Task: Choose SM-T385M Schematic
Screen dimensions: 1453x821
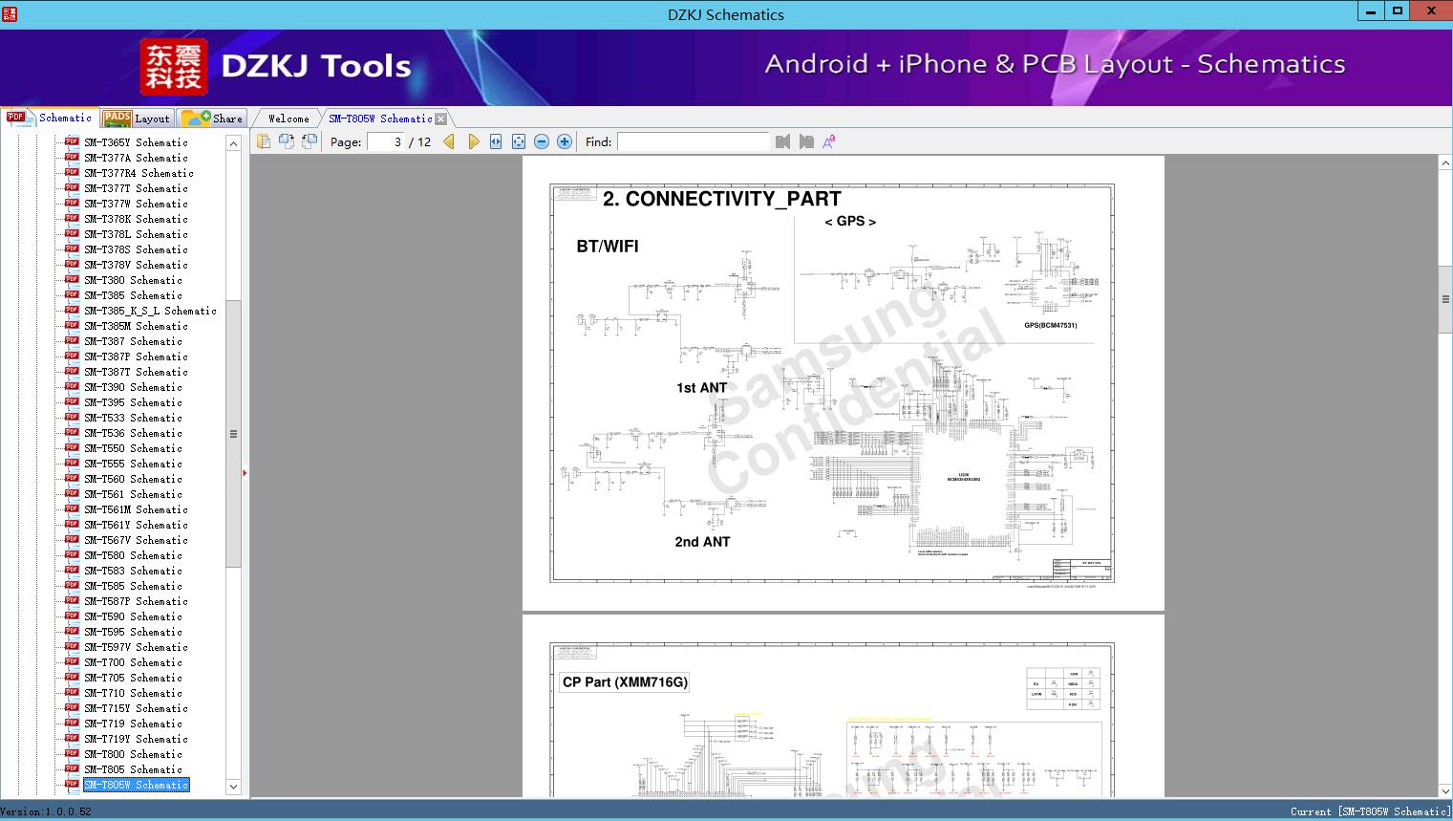Action: point(136,326)
